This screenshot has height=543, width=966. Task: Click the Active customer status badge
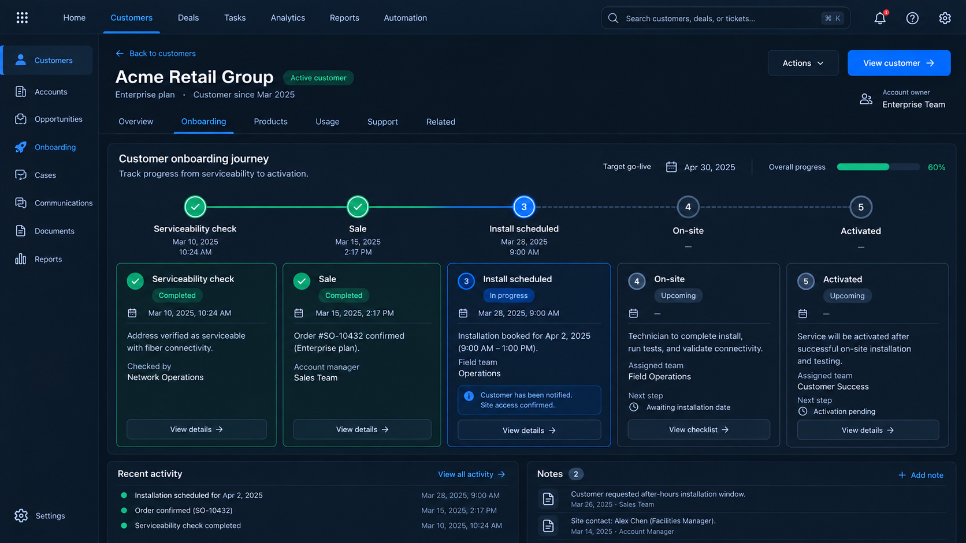pyautogui.click(x=318, y=78)
